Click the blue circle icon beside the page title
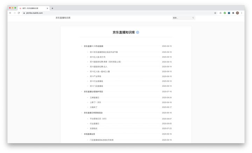 point(138,32)
